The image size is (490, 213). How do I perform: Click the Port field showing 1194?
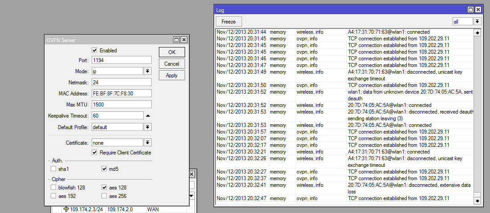[x=121, y=60]
